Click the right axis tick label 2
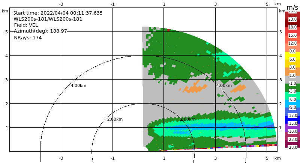This screenshot has width=300, height=163. tap(280, 104)
